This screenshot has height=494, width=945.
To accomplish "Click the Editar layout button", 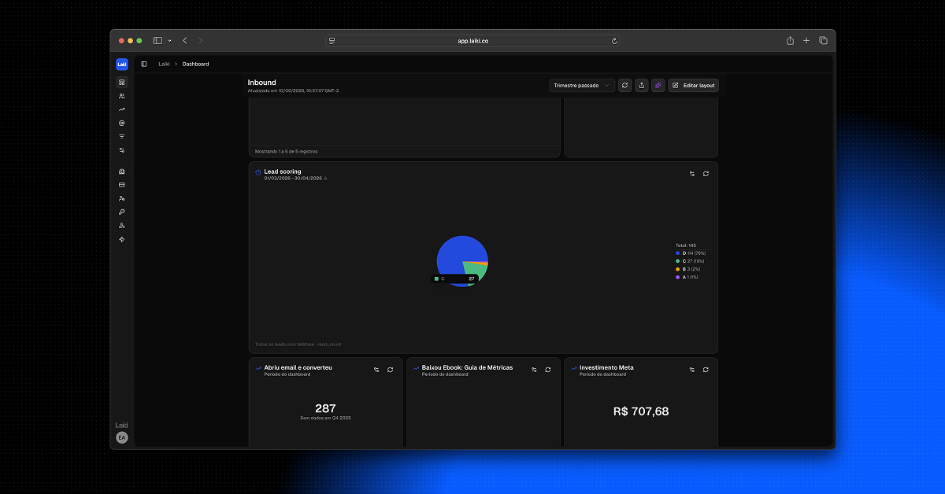I will (693, 85).
